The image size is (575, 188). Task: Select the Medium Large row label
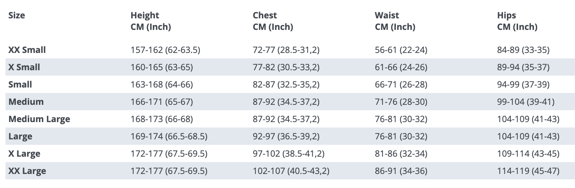39,119
